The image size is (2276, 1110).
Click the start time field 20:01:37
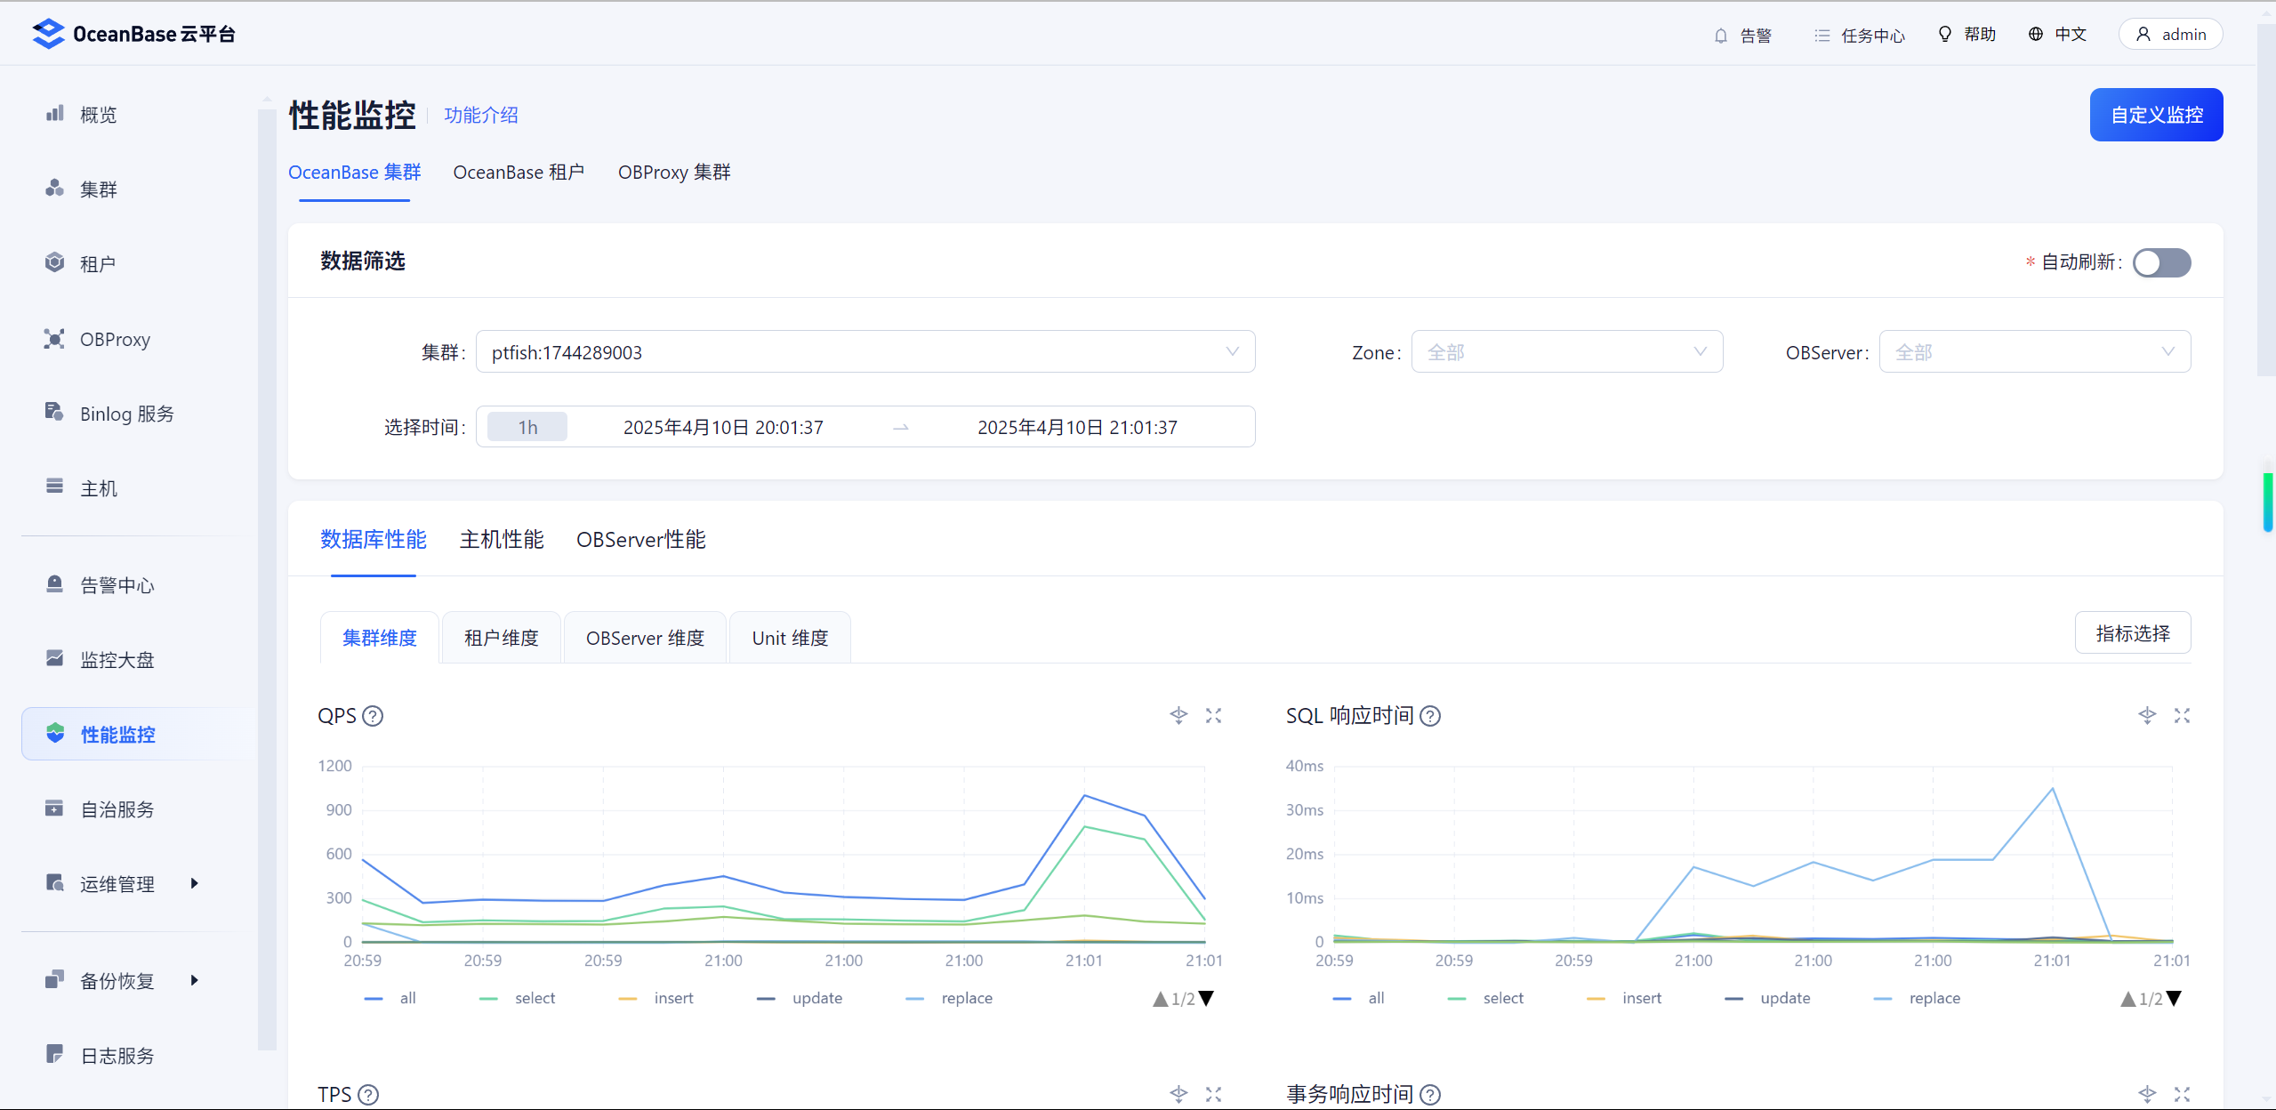[x=723, y=428]
